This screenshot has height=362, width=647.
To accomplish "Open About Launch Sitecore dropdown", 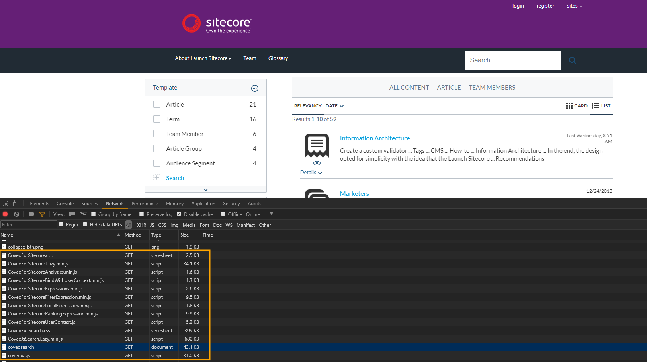I will [203, 58].
